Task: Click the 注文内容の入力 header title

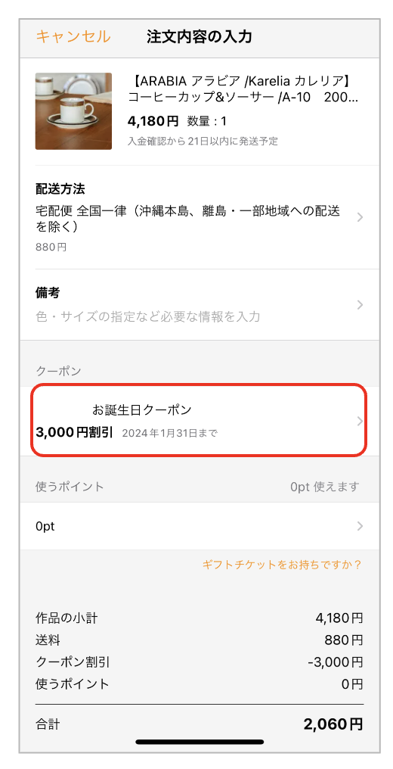Action: (x=200, y=37)
